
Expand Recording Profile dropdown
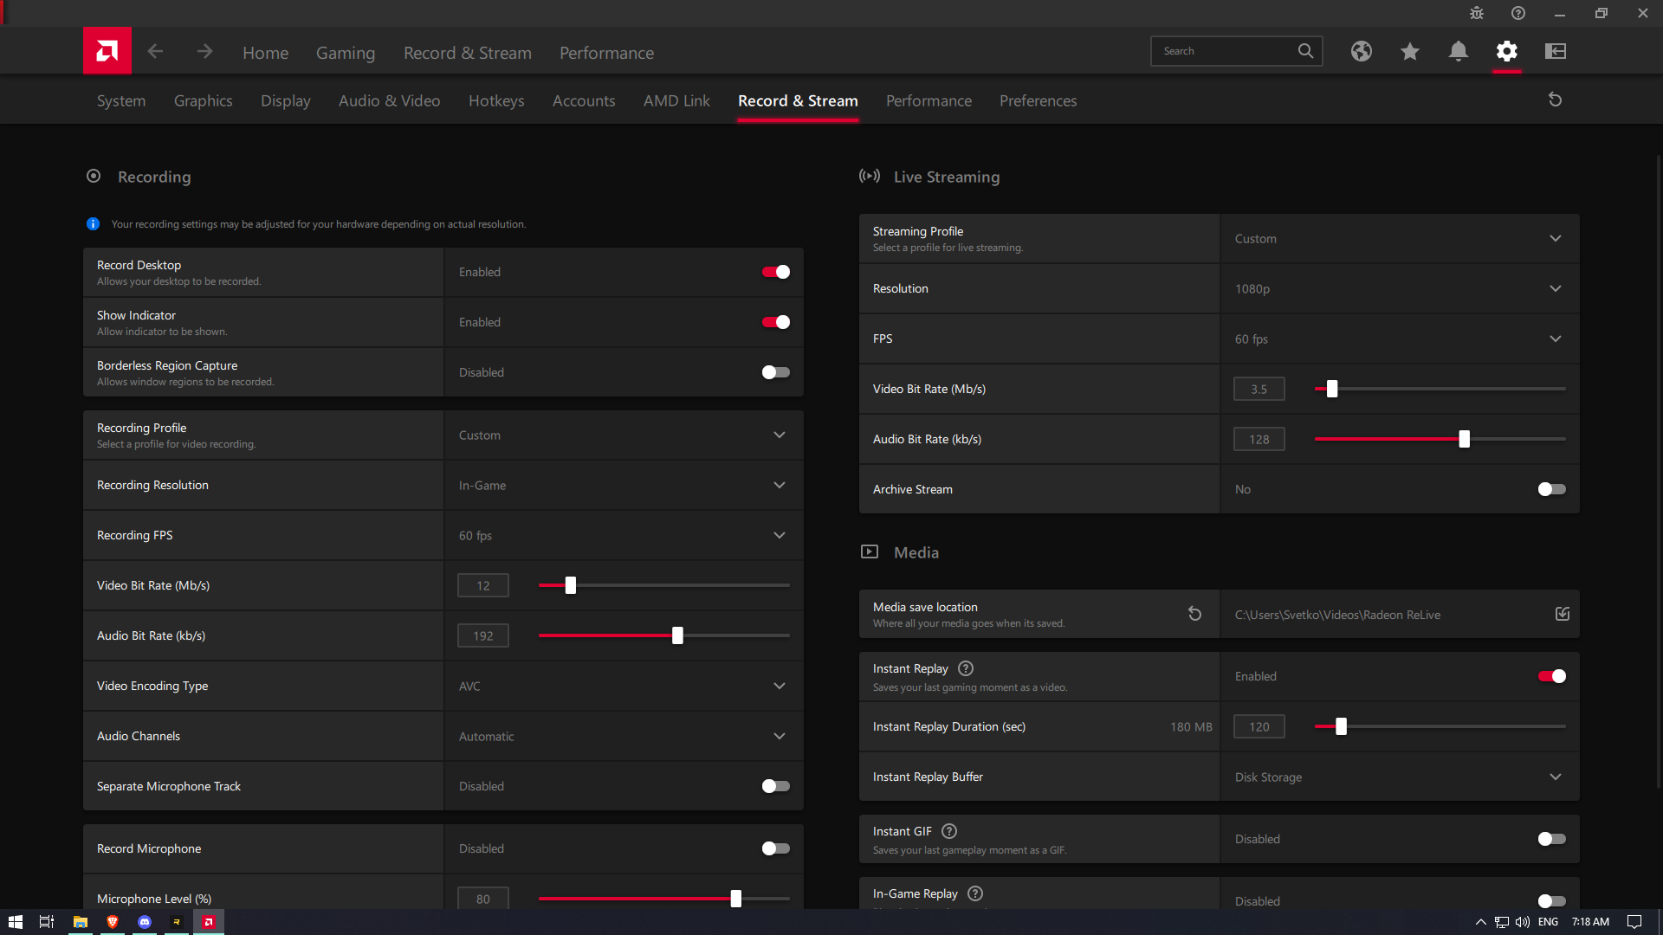tap(624, 435)
